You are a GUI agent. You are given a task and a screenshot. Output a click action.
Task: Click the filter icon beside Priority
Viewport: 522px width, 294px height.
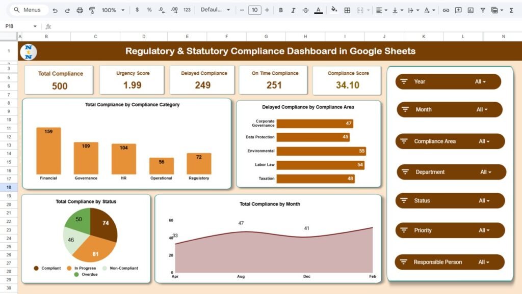tap(404, 230)
